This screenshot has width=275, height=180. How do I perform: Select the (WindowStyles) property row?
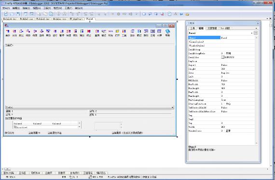coord(221,45)
